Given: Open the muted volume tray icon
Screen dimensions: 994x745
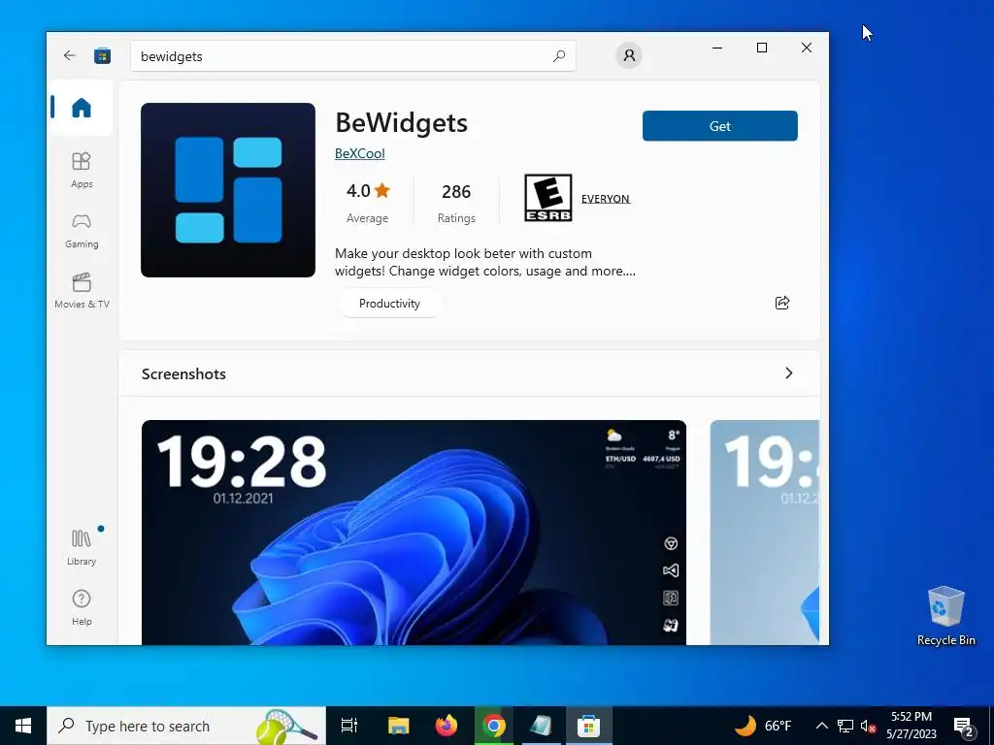Looking at the screenshot, I should 868,726.
